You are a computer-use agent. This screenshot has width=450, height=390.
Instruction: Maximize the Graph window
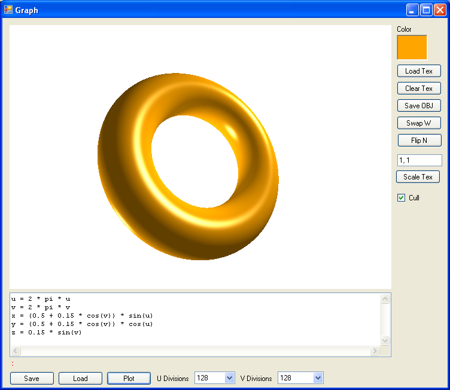(x=426, y=10)
